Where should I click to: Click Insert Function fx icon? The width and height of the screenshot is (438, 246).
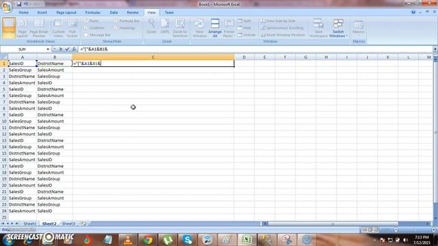coord(74,49)
